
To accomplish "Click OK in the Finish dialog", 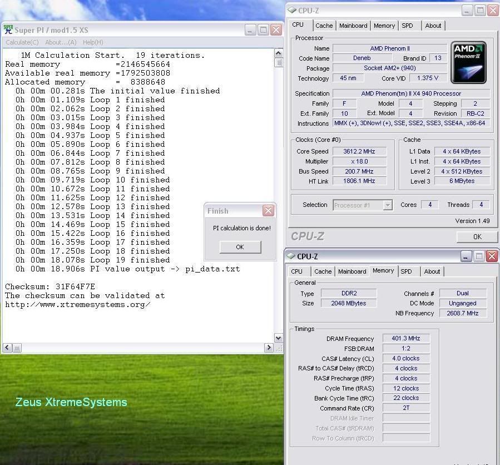I will click(x=240, y=247).
